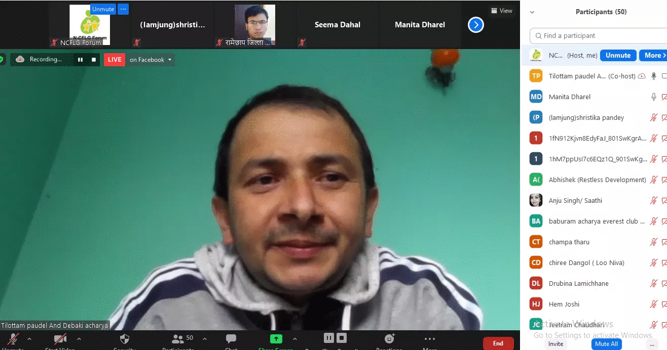Screen dimensions: 667x350
Task: Click the cloud Recording status icon
Action: (x=20, y=59)
